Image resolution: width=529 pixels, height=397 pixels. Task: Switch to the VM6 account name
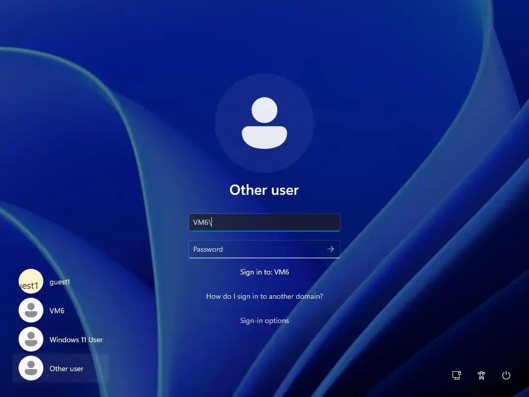tap(57, 311)
